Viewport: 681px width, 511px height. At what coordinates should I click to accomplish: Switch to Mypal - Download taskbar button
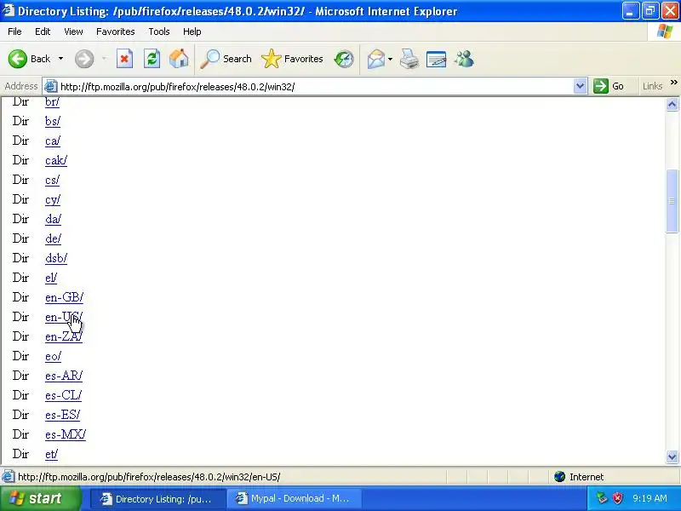(294, 498)
